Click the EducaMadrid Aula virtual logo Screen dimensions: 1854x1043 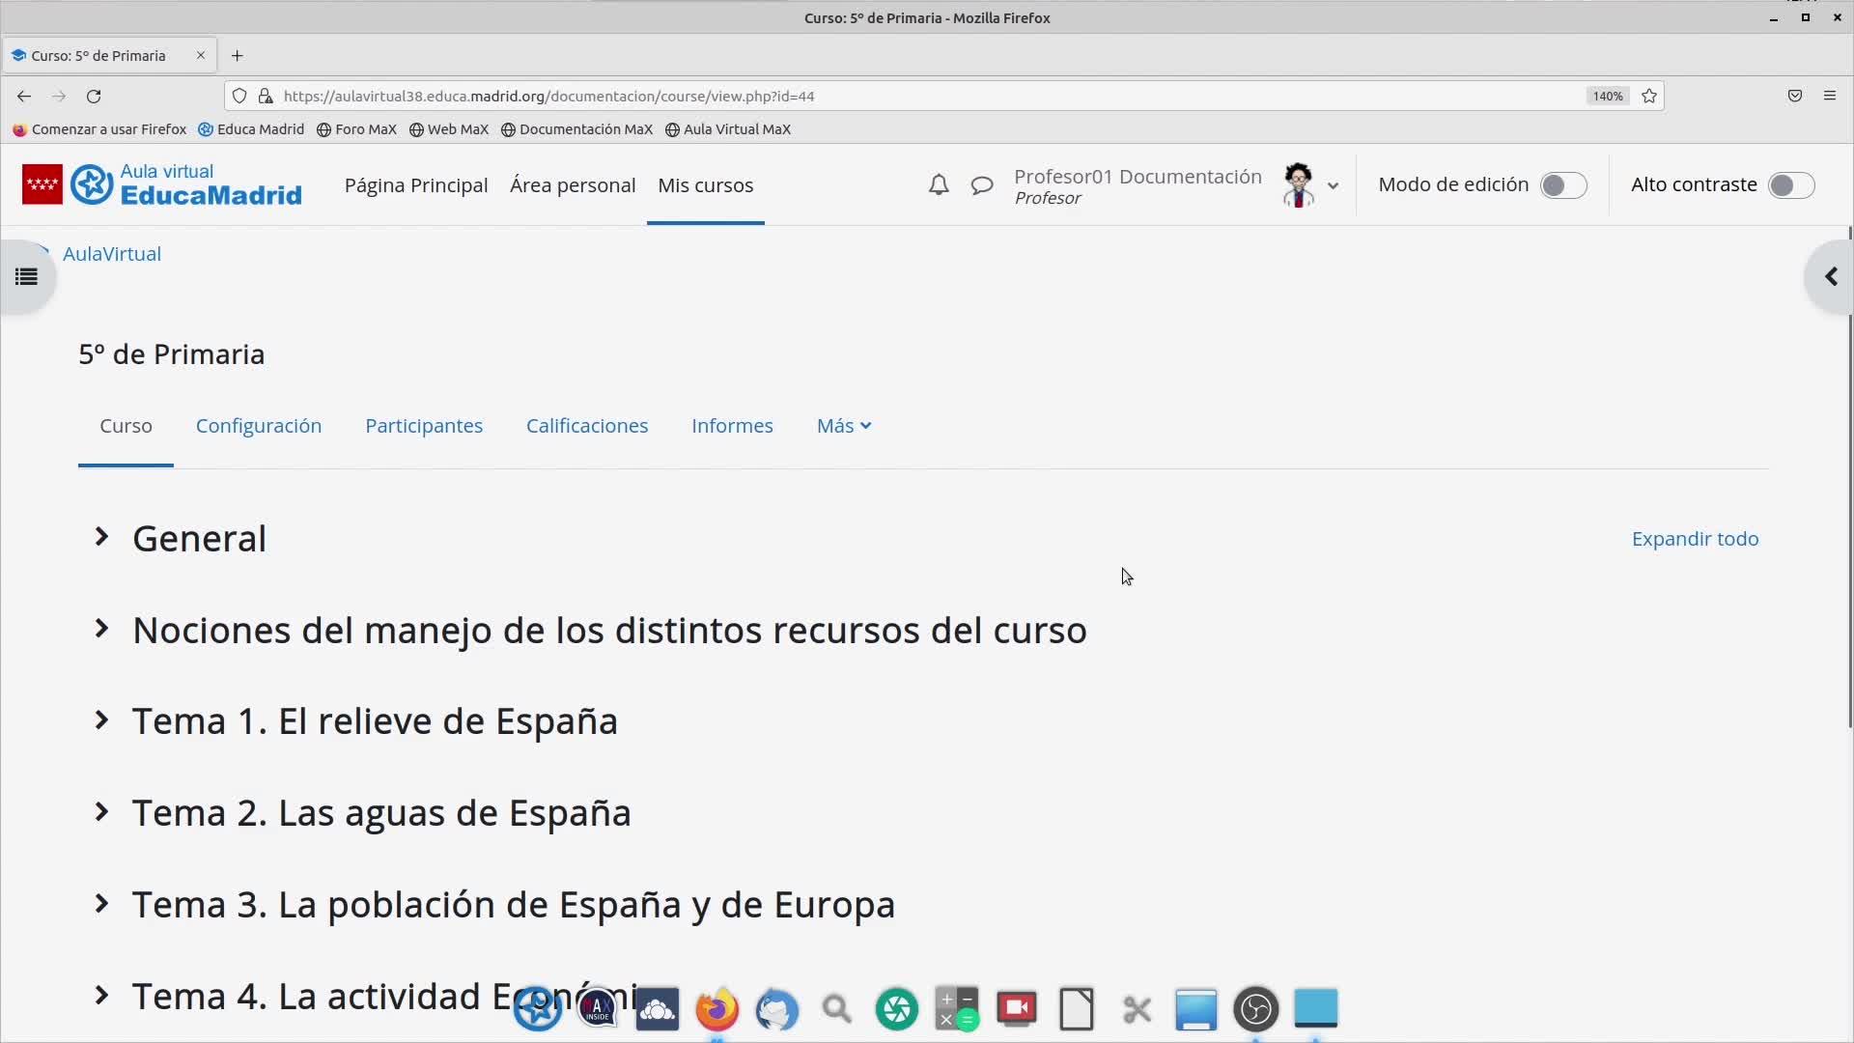162,184
